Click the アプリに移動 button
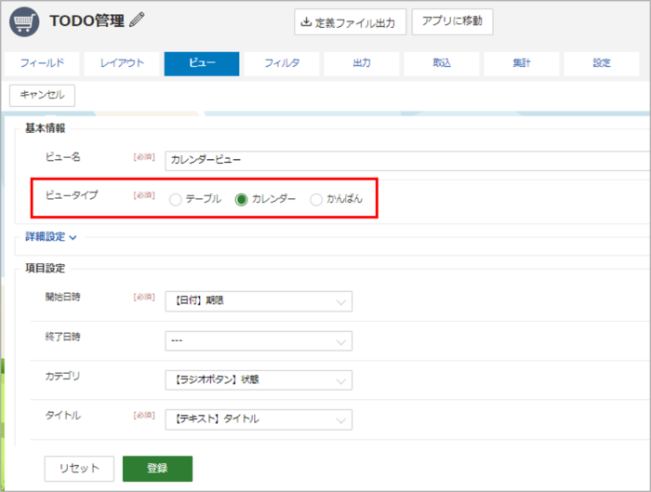Viewport: 651px width, 492px height. pos(452,21)
